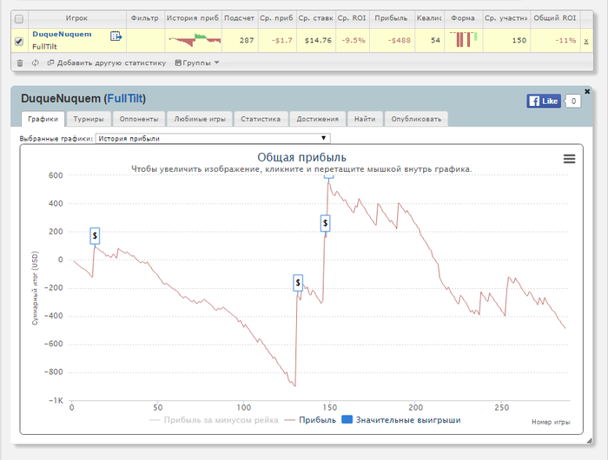The image size is (608, 460).
Task: Click the 'Форма' column header
Action: click(x=463, y=18)
